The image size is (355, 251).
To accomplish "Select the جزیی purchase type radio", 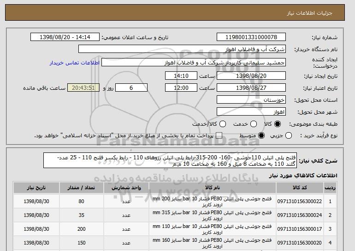I will 289,136.
